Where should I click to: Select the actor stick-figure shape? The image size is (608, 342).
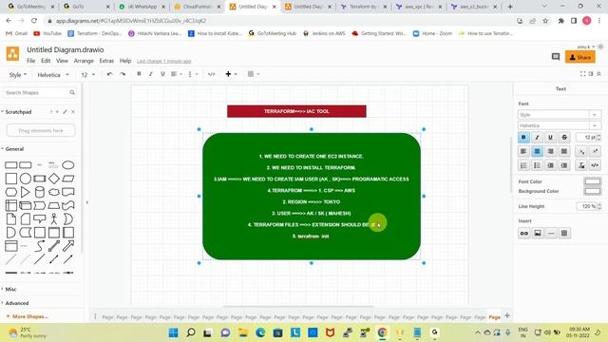[54, 218]
